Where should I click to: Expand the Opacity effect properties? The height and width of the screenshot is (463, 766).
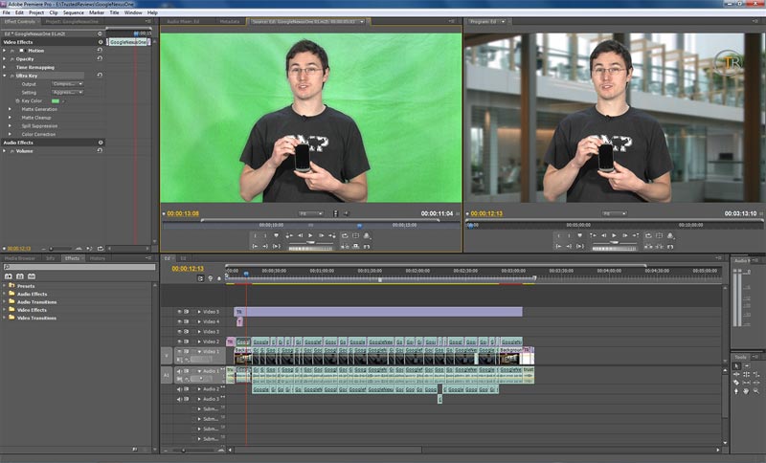click(5, 59)
